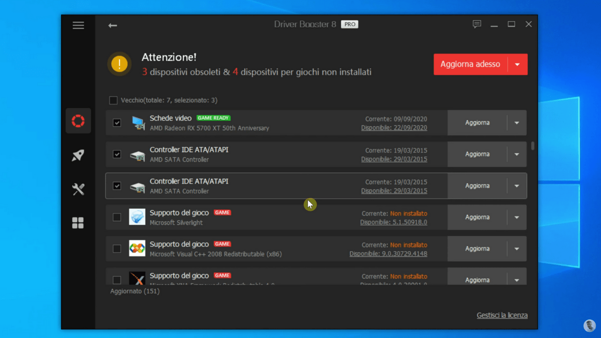Viewport: 601px width, 338px height.
Task: Update the AMD Radeon RX 5700 XT driver
Action: pos(478,123)
